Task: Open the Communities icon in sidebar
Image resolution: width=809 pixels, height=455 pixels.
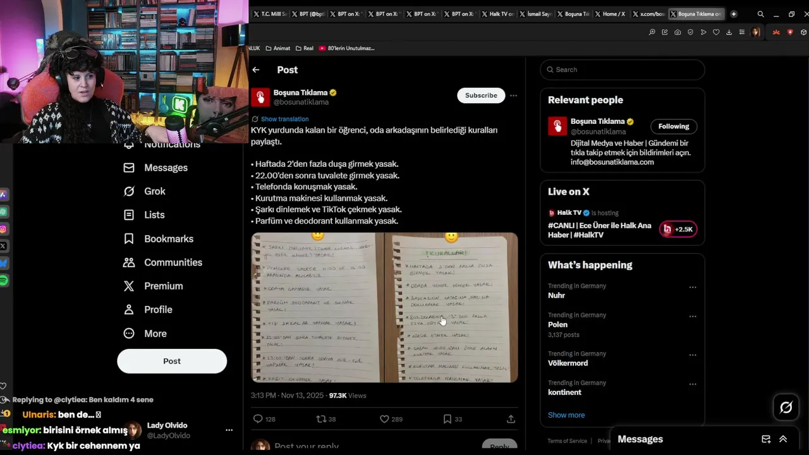Action: tap(129, 262)
